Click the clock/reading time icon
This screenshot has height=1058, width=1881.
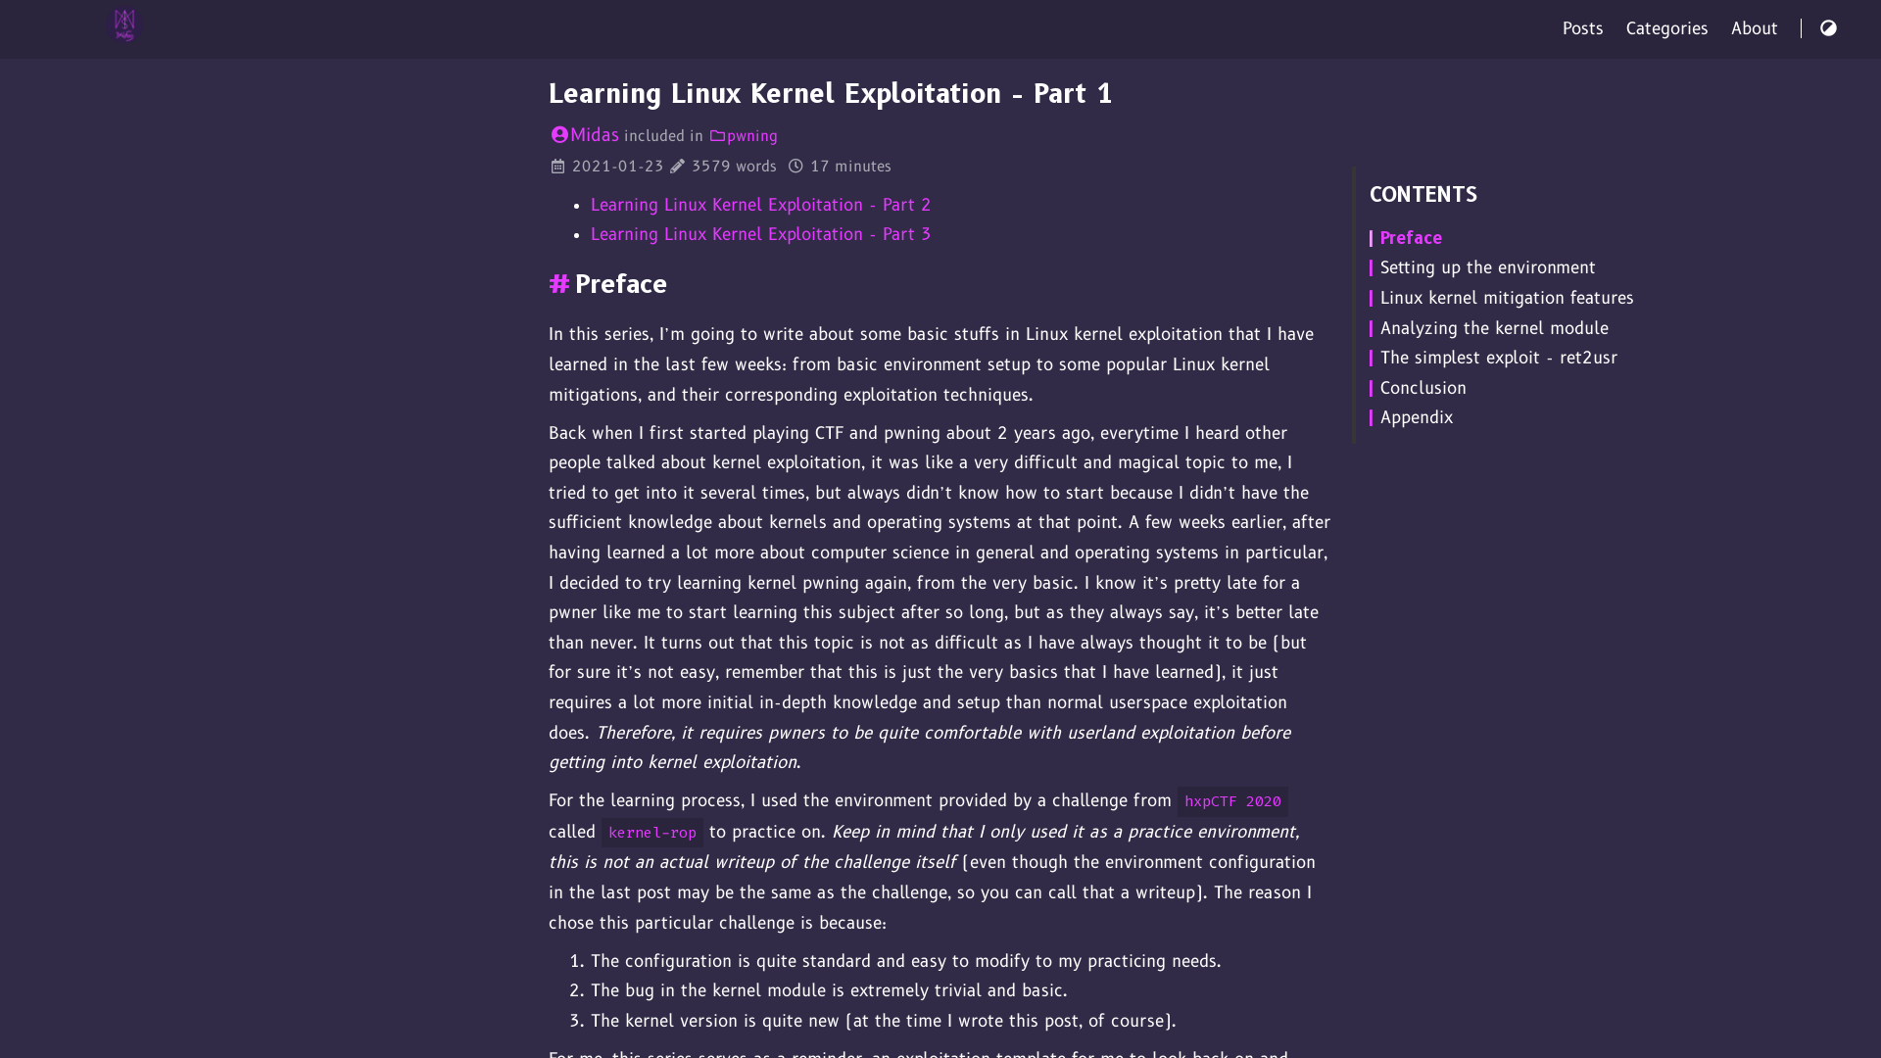796,166
